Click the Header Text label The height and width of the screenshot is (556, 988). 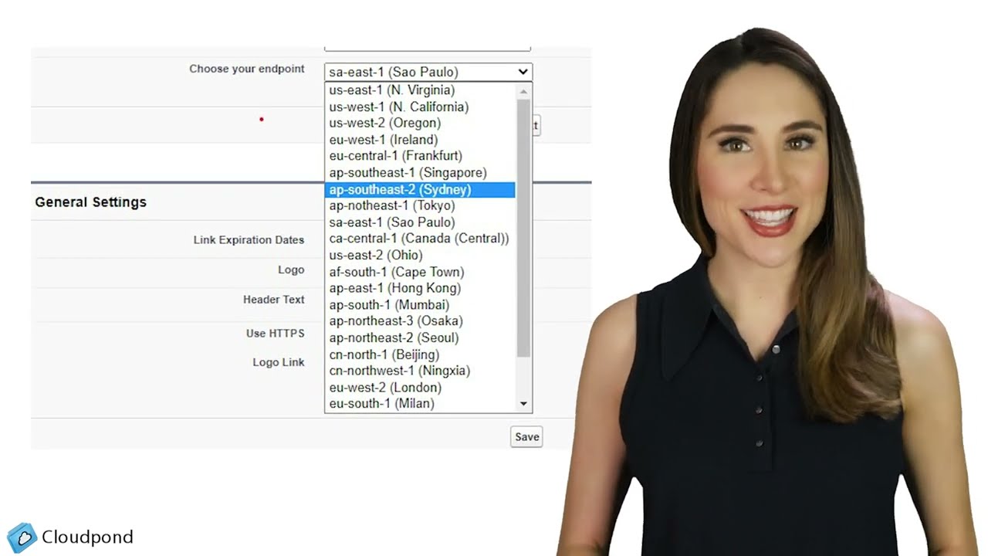pyautogui.click(x=274, y=300)
